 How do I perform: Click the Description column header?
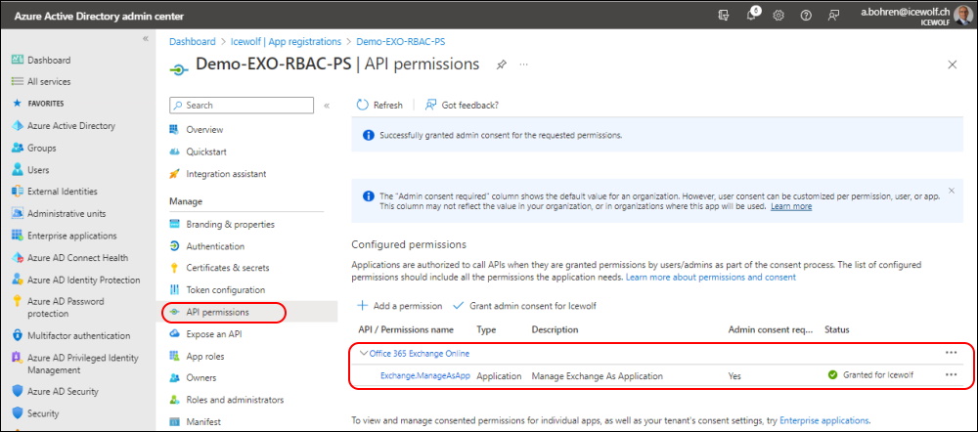tap(556, 329)
